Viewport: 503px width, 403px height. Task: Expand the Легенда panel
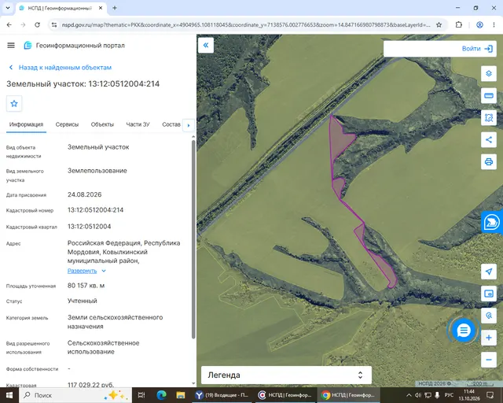pyautogui.click(x=286, y=375)
